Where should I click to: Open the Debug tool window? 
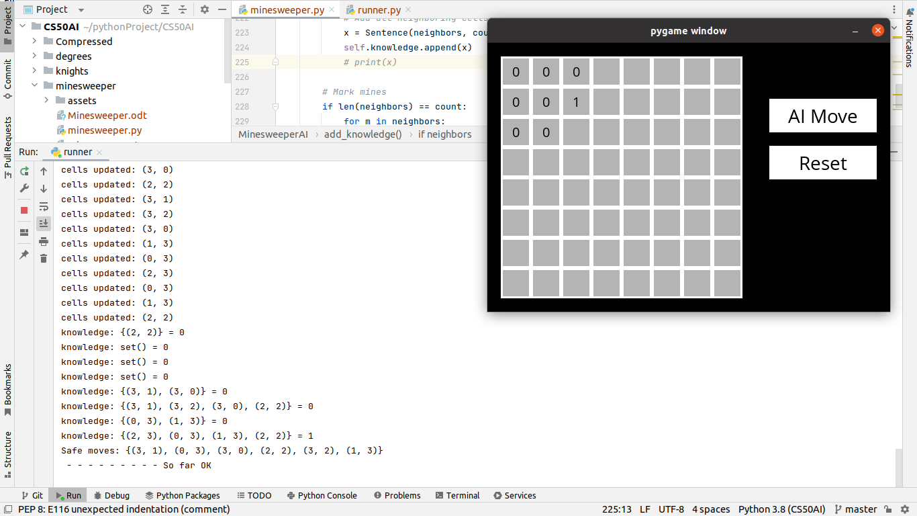pos(111,495)
